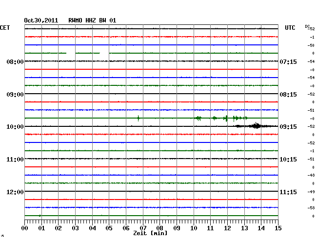Click the DC offset value -58

pyautogui.click(x=311, y=208)
